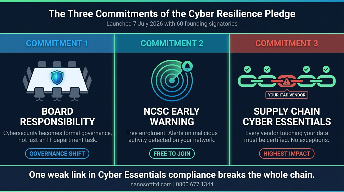The height and width of the screenshot is (192, 344).
Task: Click the FREE TO JOIN badge
Action: coord(172,153)
